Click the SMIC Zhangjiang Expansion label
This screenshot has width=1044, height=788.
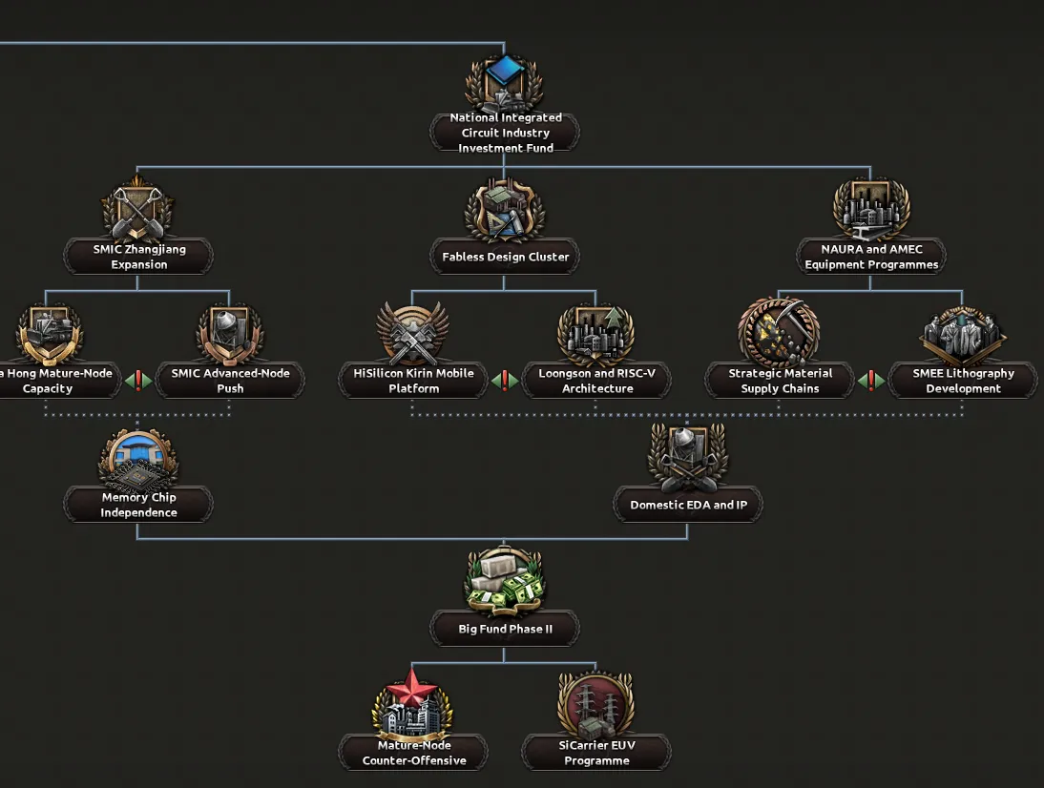138,257
